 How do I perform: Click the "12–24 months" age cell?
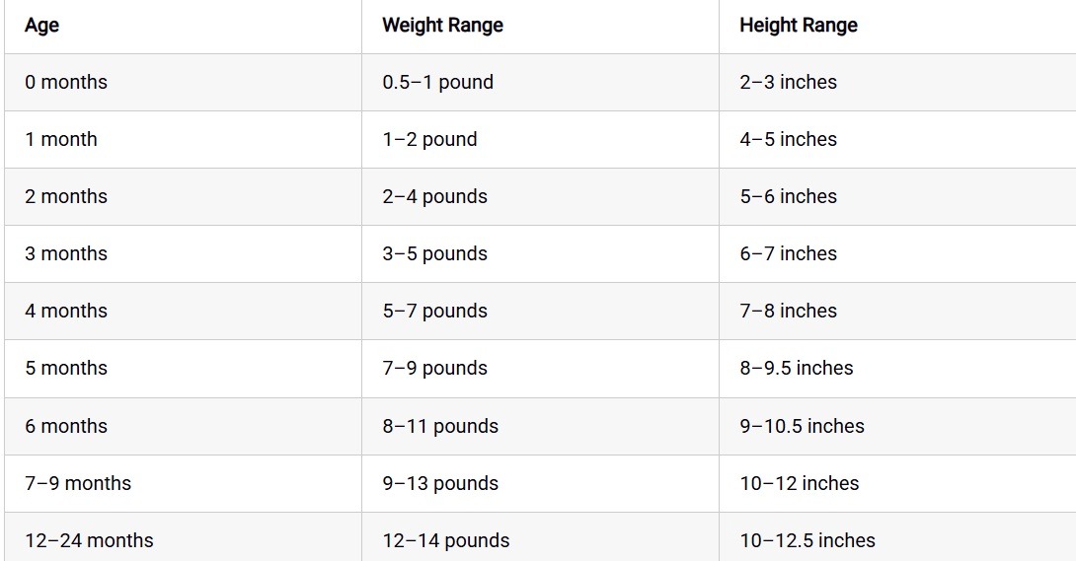(89, 540)
